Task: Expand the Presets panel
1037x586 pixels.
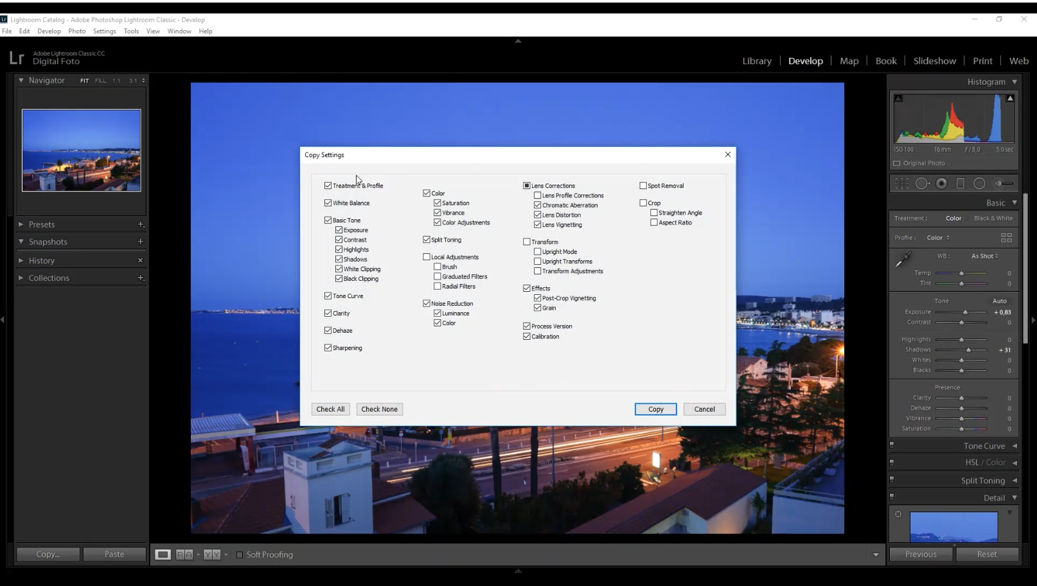Action: point(42,224)
